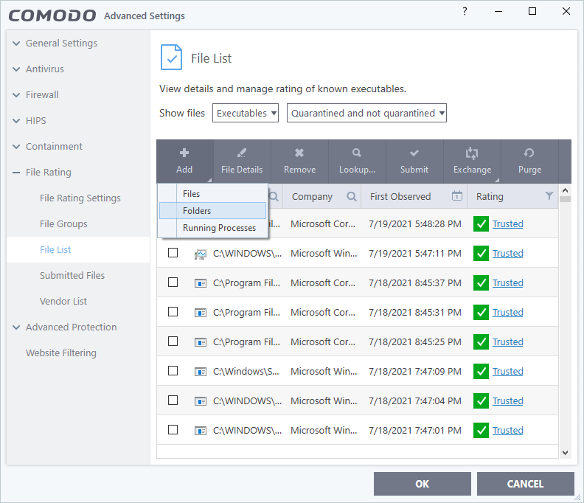Tick checkbox for 7/18/2021 7:47:09 PM row
This screenshot has height=503, width=584.
[x=173, y=371]
